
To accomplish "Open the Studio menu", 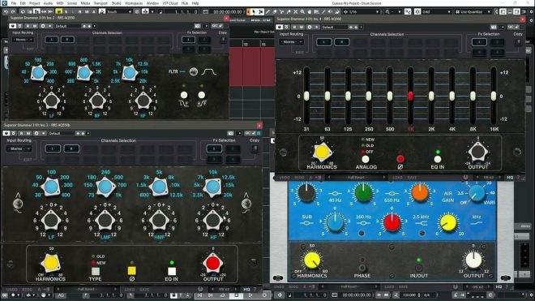I will (x=117, y=3).
